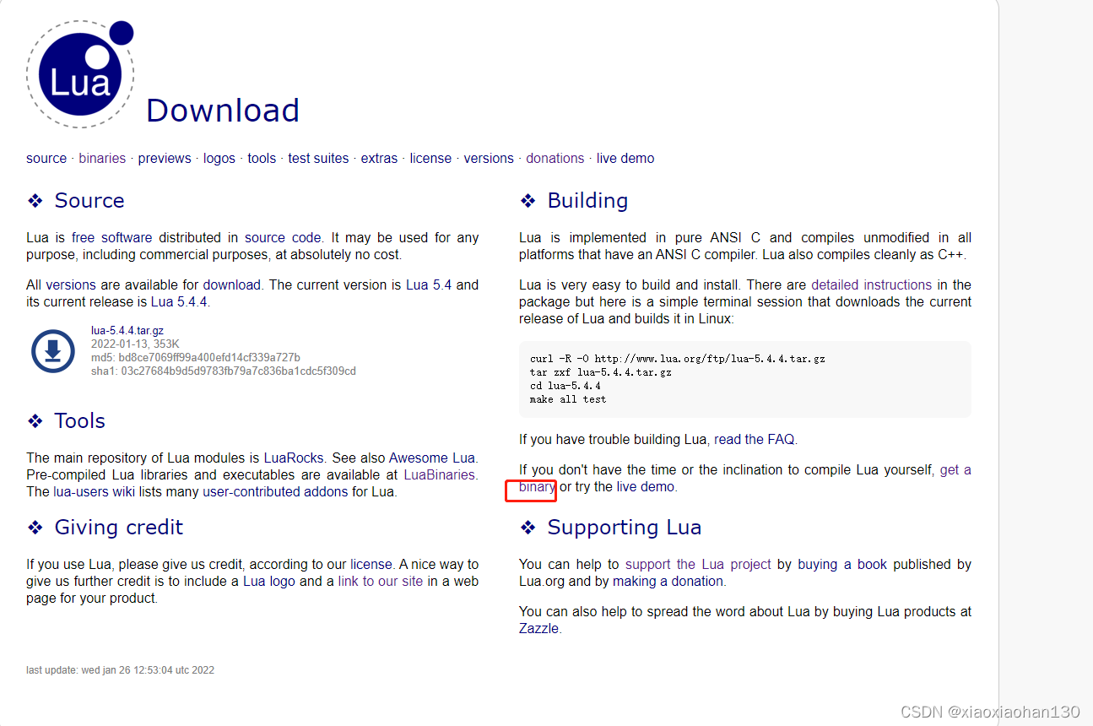Open the 'Lua logo' link
Viewport: 1093px width, 726px height.
[269, 581]
